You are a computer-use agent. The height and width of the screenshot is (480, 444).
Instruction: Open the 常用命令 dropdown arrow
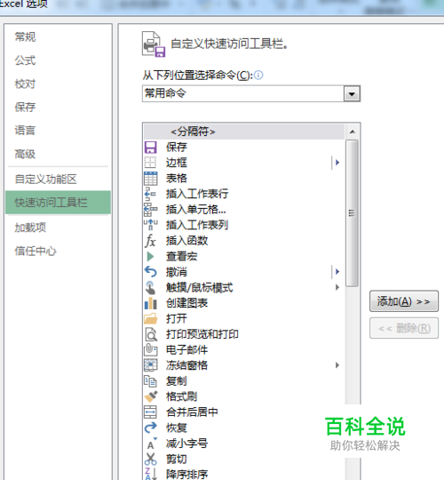pyautogui.click(x=352, y=93)
